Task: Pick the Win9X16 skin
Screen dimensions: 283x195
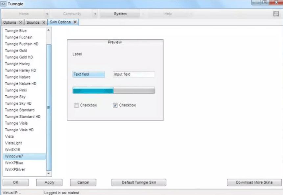Action: pyautogui.click(x=25, y=150)
